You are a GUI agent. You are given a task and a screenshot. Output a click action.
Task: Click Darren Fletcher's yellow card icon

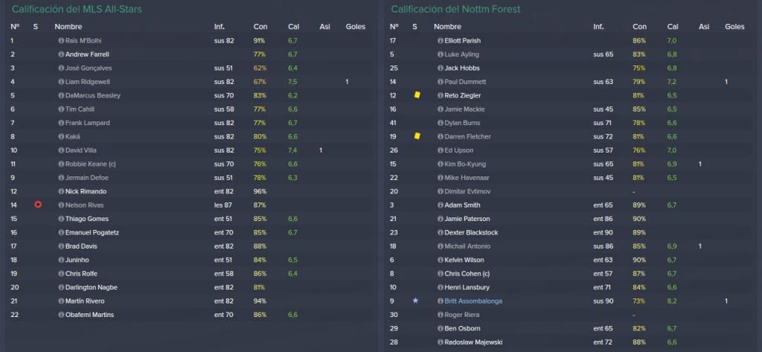coord(417,136)
